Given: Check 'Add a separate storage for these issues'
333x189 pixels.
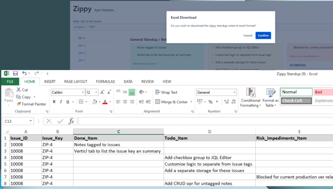Looking at the screenshot, I should (212, 62).
